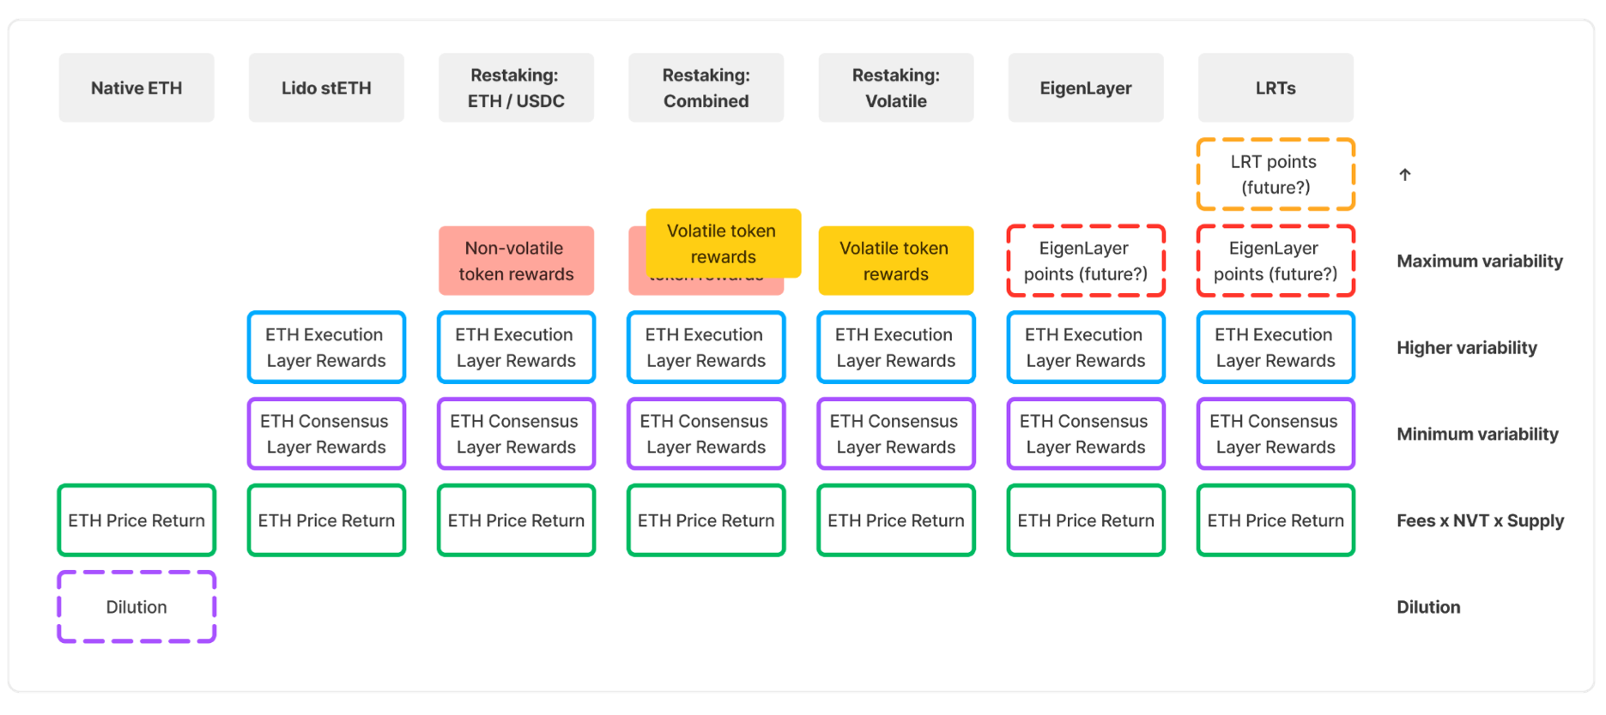This screenshot has width=1606, height=715.
Task: Click the Restaking: Combined header
Action: click(x=706, y=87)
